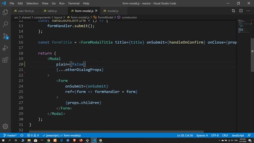Expand the shared breadcrumb
This screenshot has height=143, width=254.
[x=26, y=17]
